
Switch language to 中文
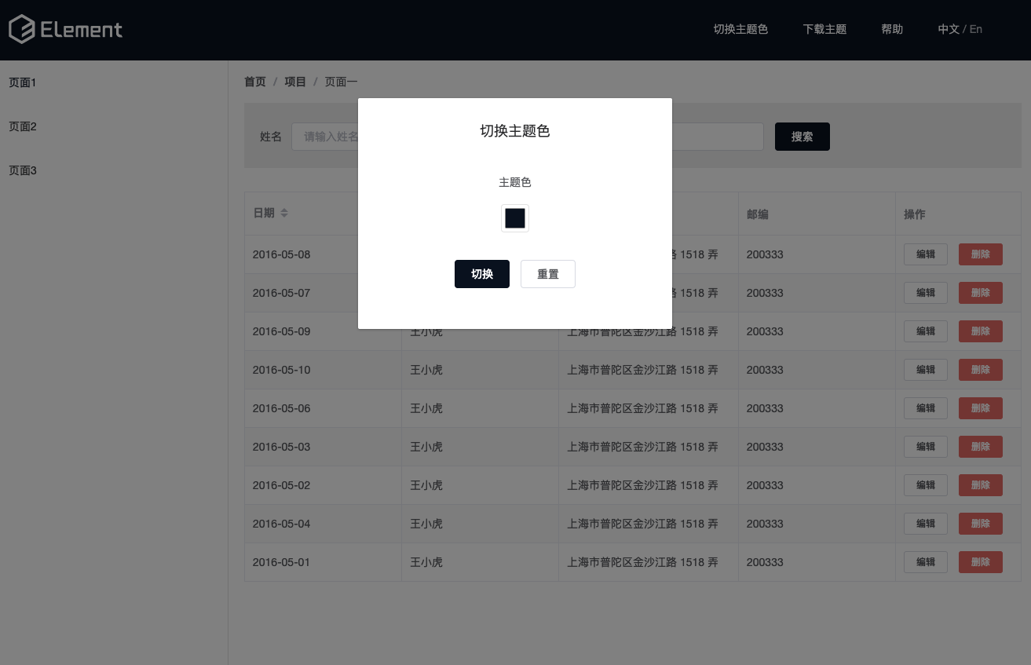pyautogui.click(x=949, y=29)
